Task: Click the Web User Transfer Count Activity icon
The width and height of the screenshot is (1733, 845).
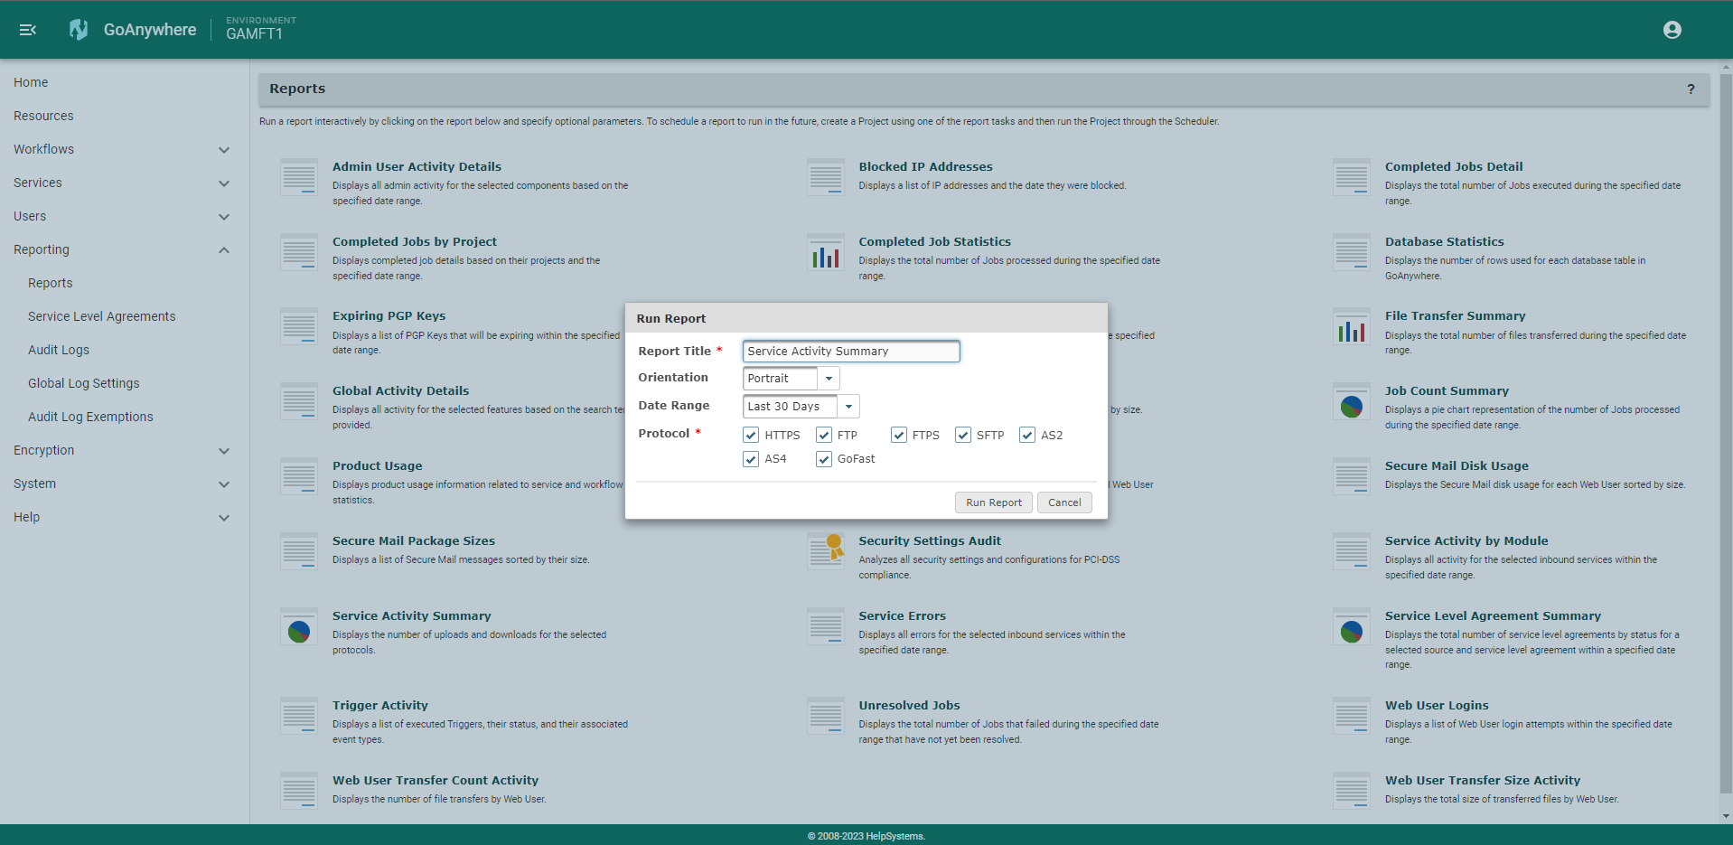Action: pos(298,791)
